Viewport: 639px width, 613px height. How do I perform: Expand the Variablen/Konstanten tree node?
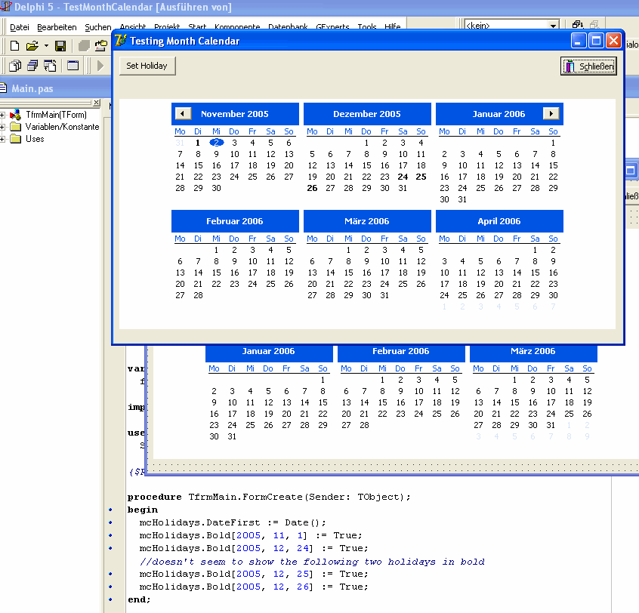(3, 127)
